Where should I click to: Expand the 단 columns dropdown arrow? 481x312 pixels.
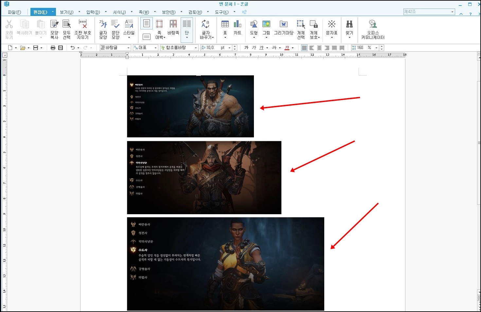187,38
